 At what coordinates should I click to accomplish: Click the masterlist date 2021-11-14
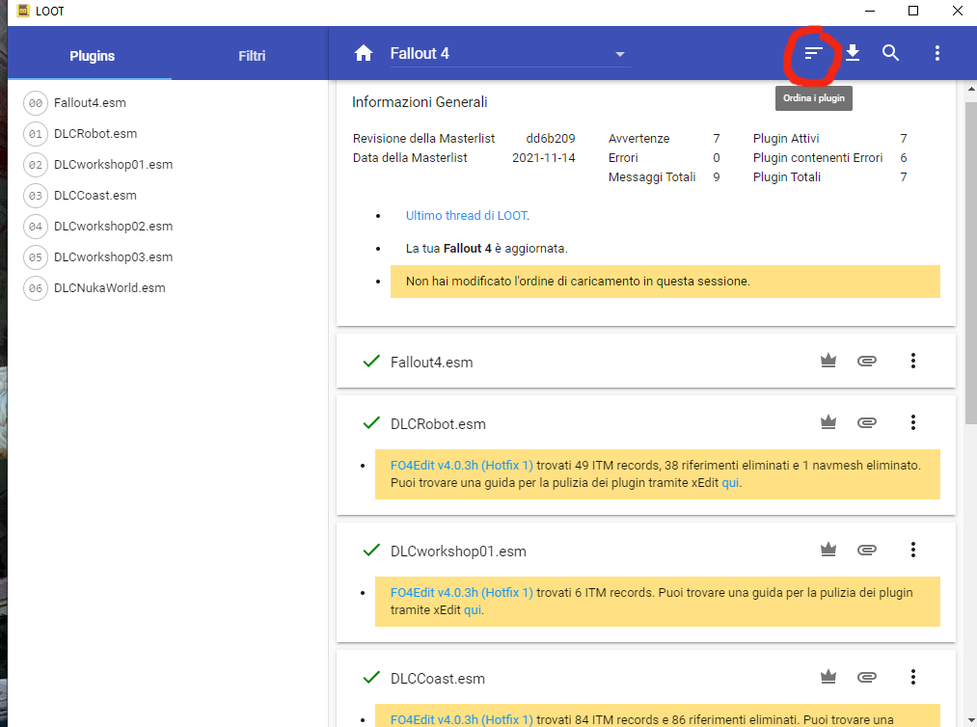tap(543, 157)
